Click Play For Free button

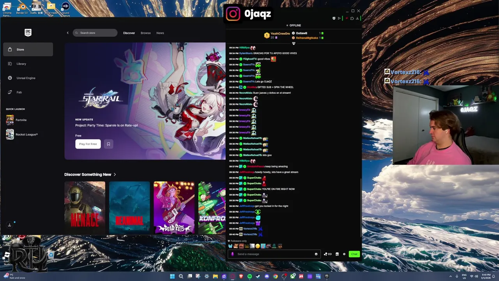tap(88, 144)
